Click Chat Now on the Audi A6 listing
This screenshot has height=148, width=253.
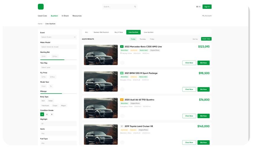(189, 116)
